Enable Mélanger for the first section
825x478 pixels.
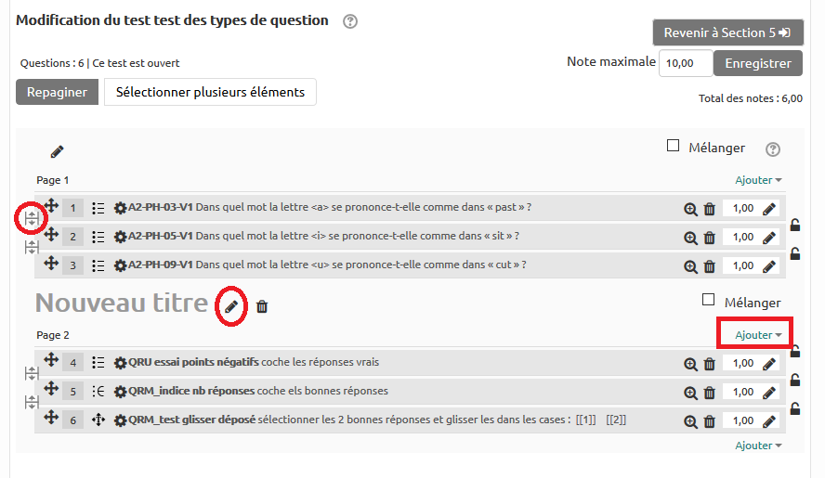coord(674,146)
